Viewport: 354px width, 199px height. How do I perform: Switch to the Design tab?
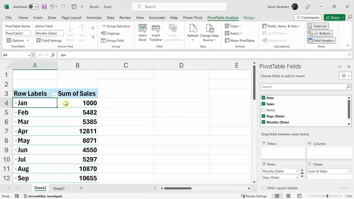tap(249, 17)
